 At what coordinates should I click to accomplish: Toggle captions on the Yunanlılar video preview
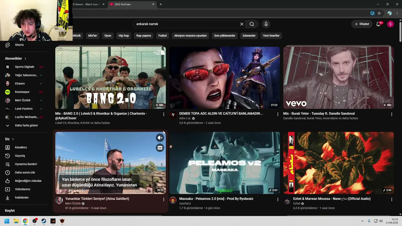click(x=160, y=148)
